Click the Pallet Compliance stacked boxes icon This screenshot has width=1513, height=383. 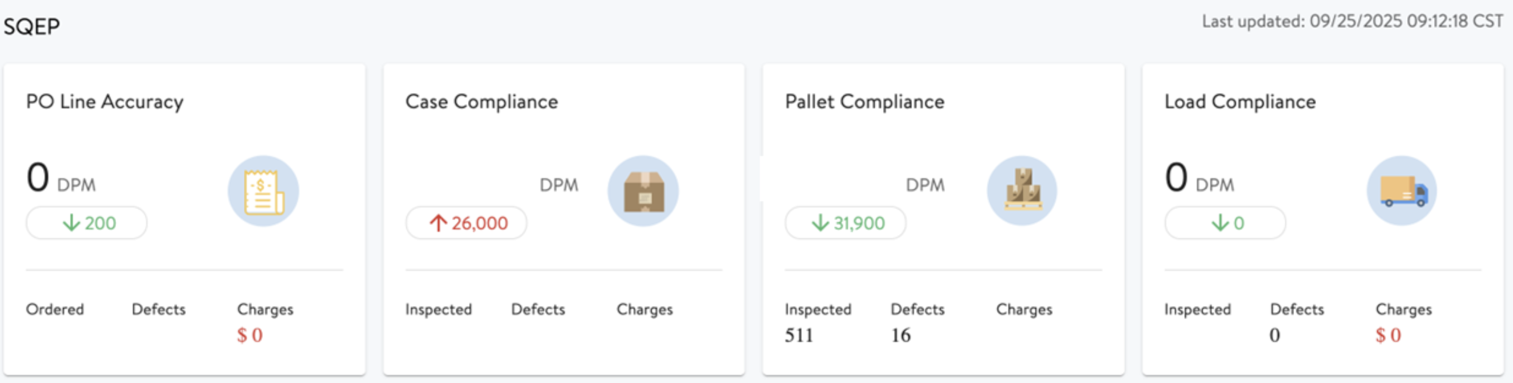click(x=1023, y=191)
